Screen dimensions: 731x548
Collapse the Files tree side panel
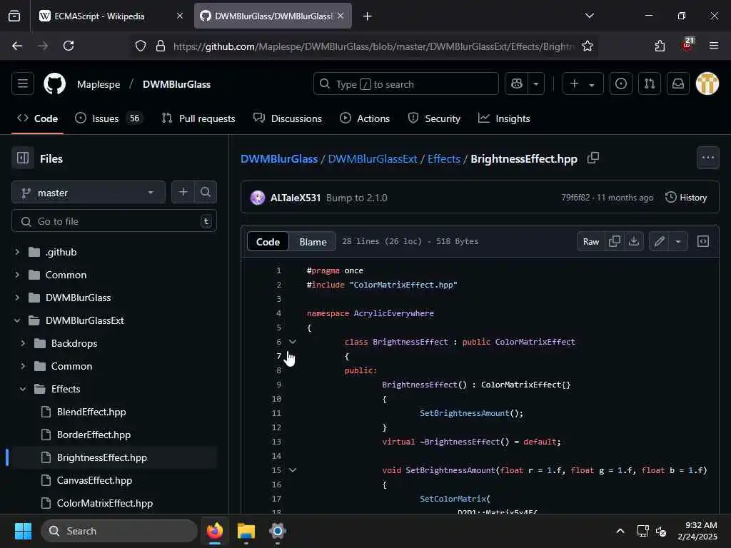coord(23,158)
